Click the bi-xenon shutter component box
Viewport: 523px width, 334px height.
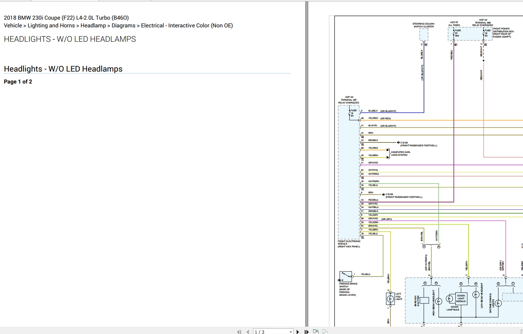(424, 300)
